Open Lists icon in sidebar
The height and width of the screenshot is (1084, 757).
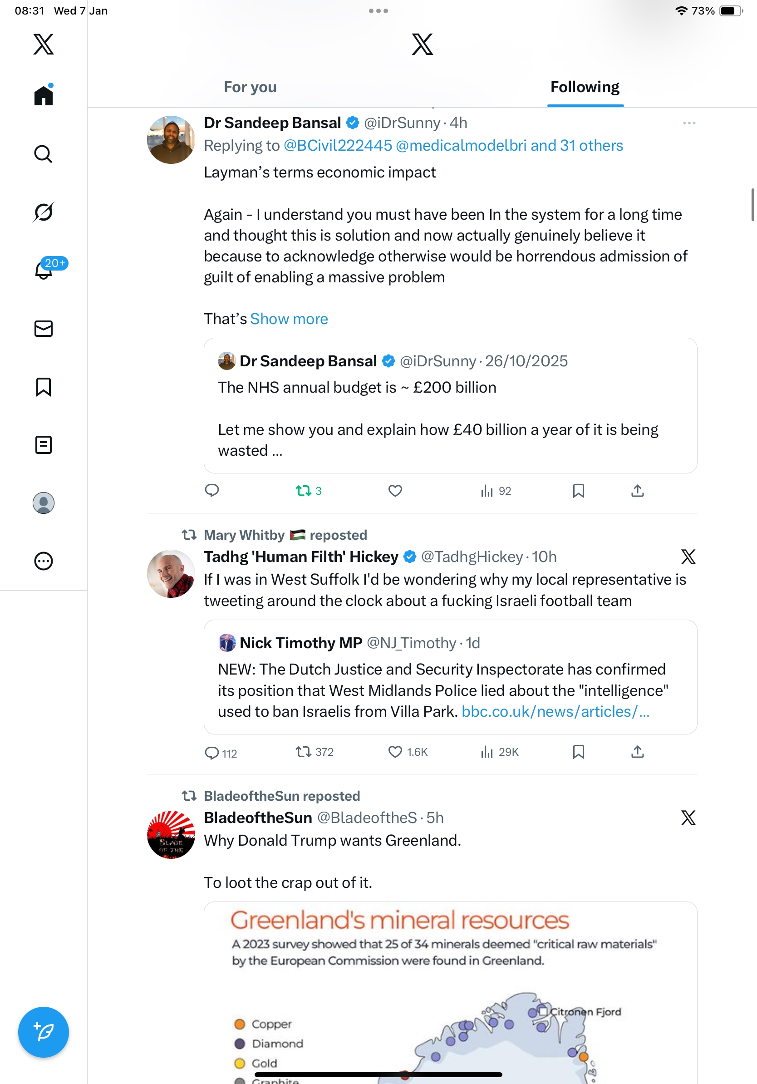point(44,445)
